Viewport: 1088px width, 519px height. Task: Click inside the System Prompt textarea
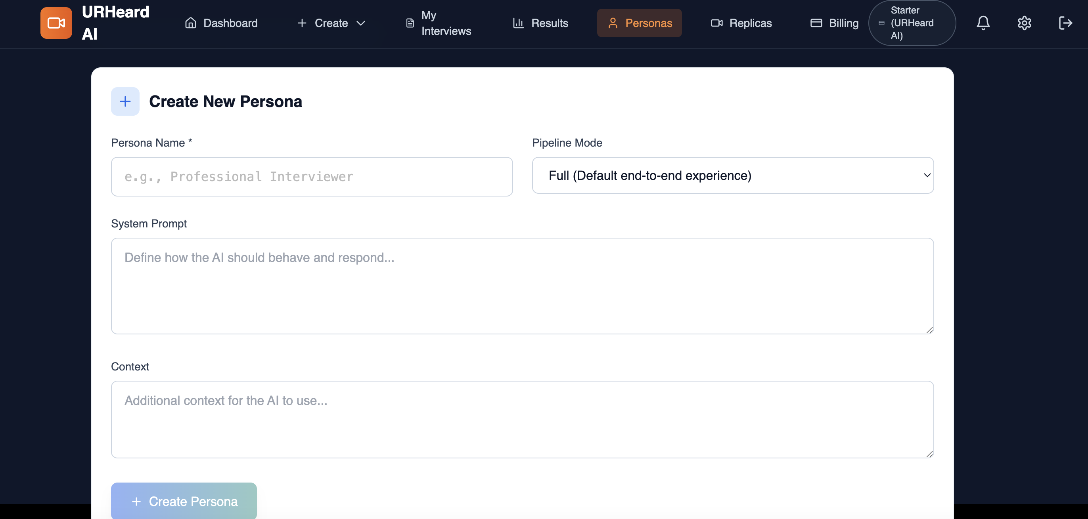click(x=522, y=286)
